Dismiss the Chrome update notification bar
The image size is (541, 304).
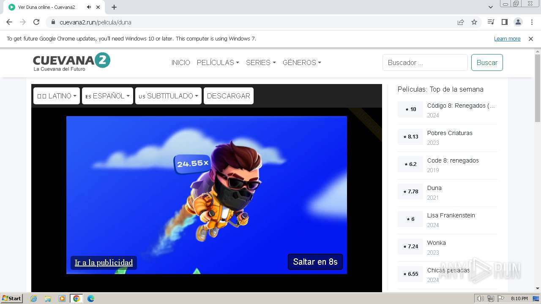531,38
